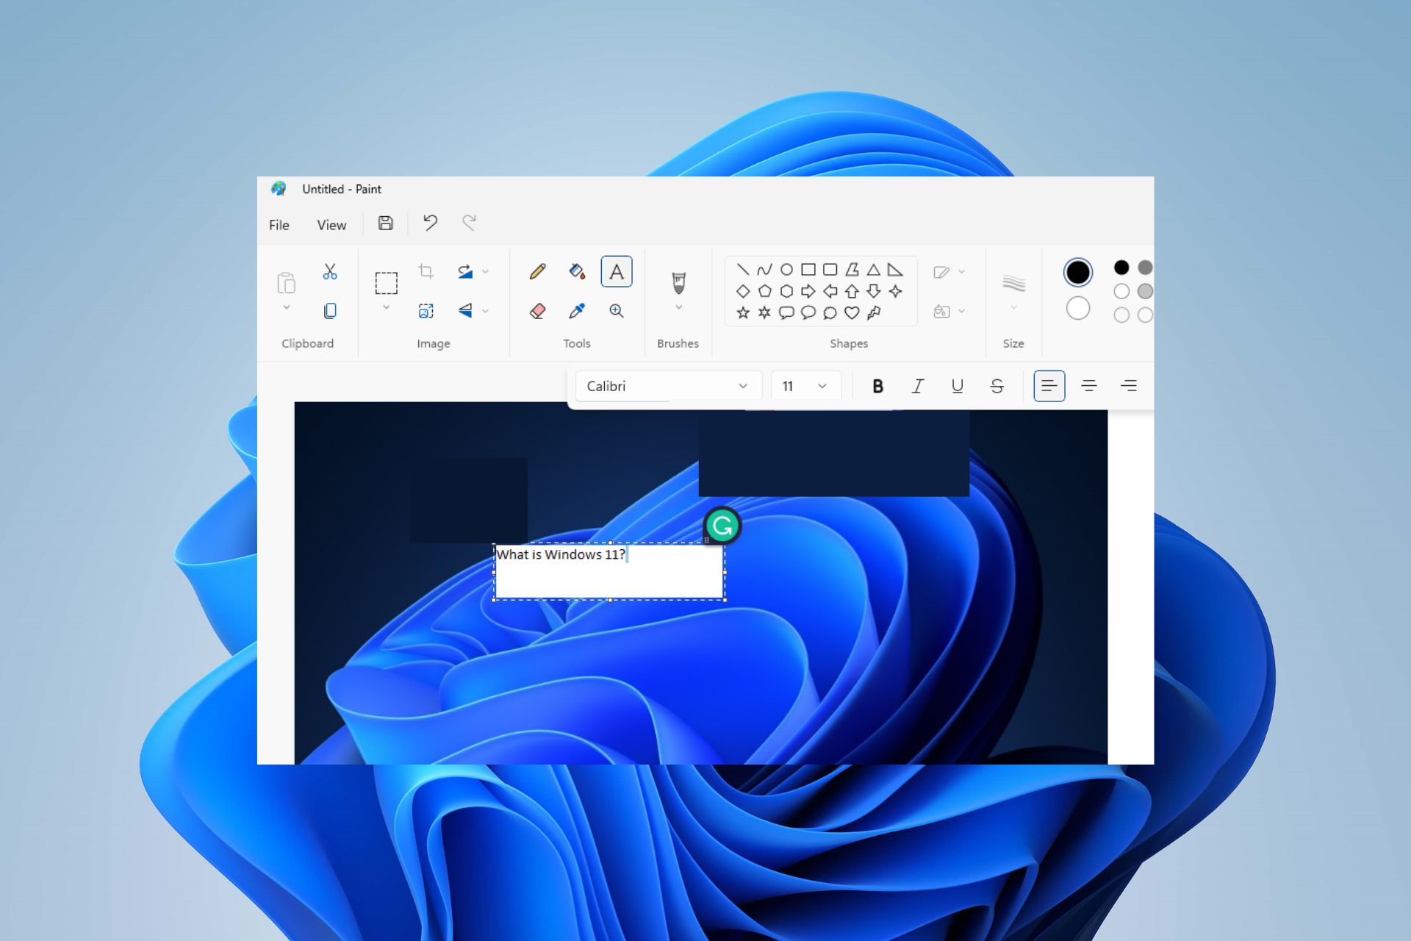Open the Size line thickness control
This screenshot has width=1411, height=941.
tap(1013, 290)
